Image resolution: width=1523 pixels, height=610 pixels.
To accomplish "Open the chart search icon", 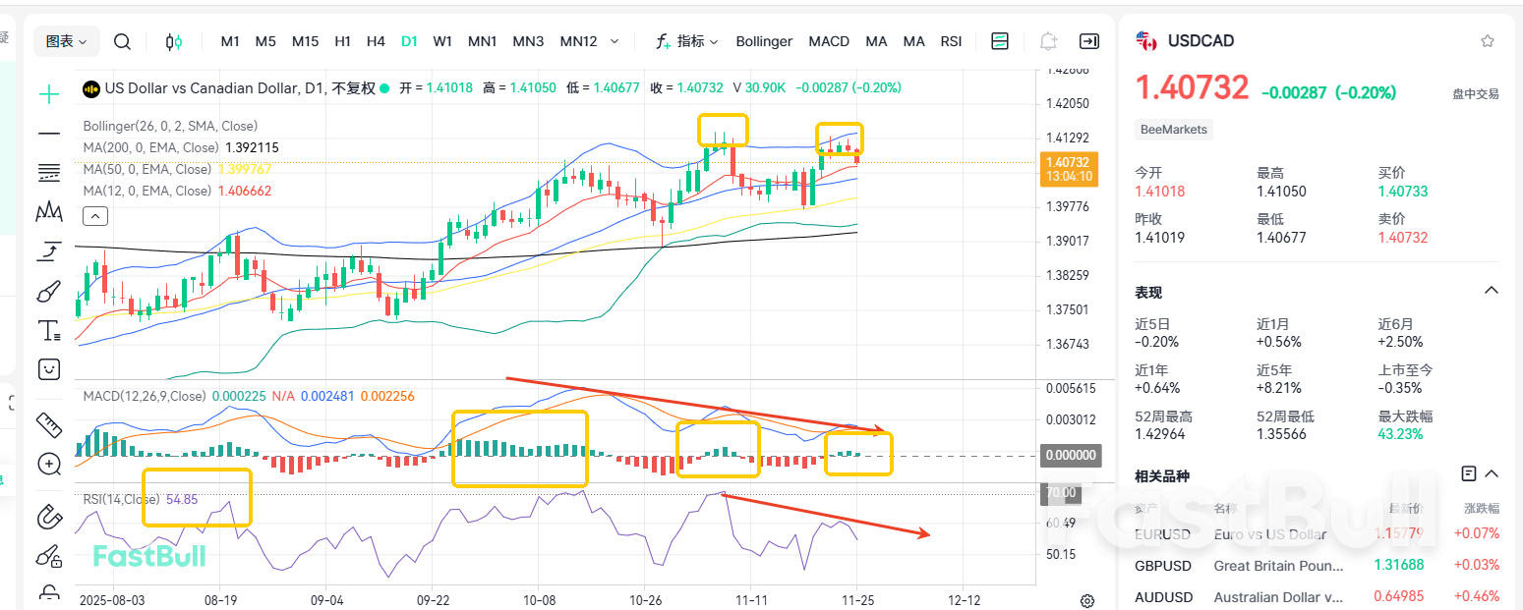I will point(122,41).
